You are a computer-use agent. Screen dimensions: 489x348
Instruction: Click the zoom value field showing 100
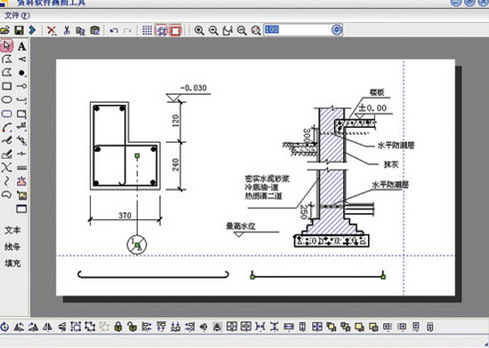tap(298, 30)
